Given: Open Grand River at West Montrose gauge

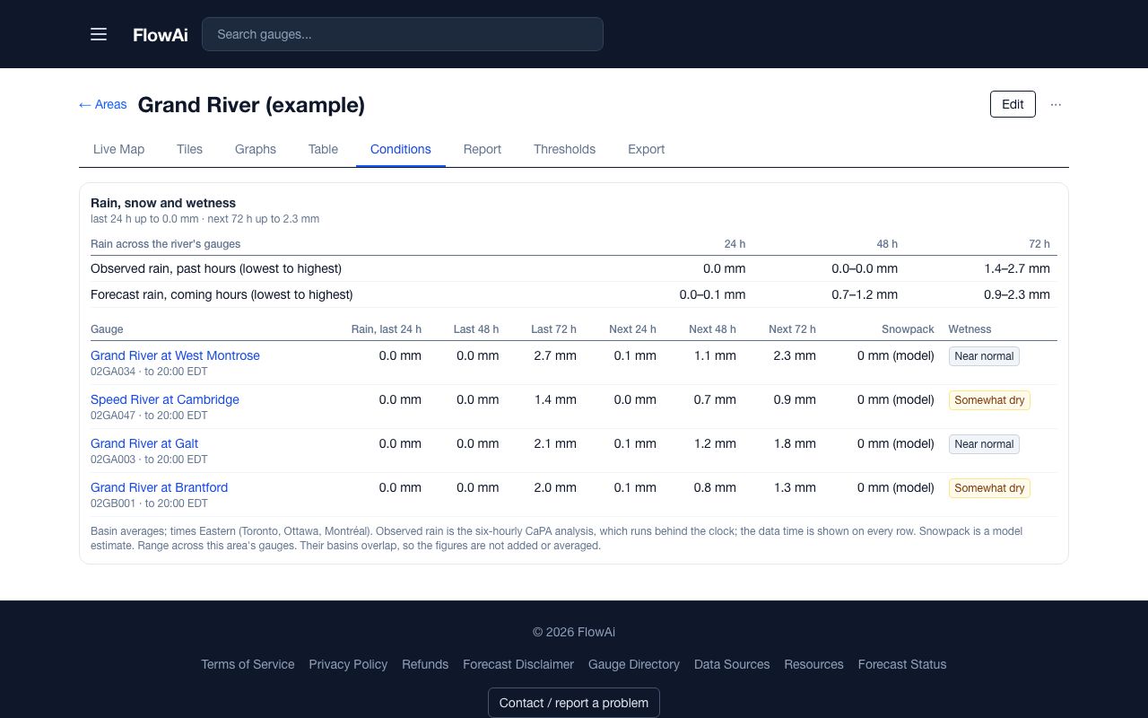Looking at the screenshot, I should pyautogui.click(x=175, y=355).
